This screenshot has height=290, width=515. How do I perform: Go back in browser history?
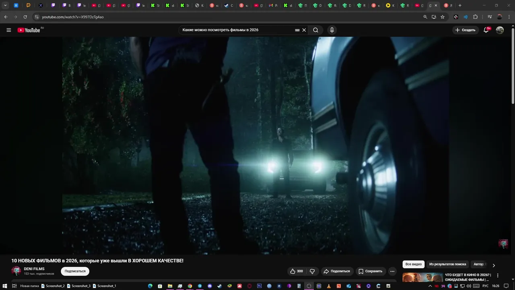click(6, 17)
